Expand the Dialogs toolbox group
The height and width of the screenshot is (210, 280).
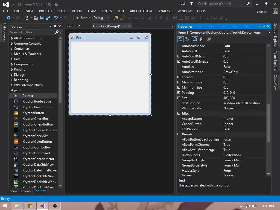12,75
